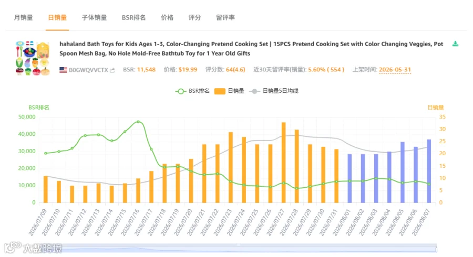Open the bath toys product thumbnail
Screen dimensions: 473x257
coord(32,58)
